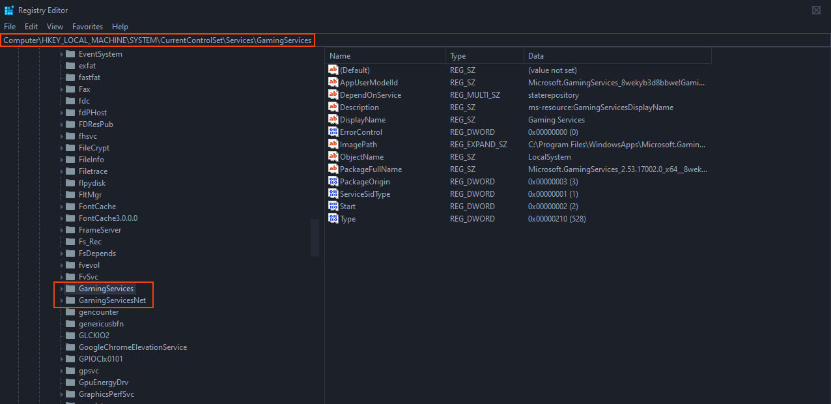Open the Edit menu

coord(31,27)
